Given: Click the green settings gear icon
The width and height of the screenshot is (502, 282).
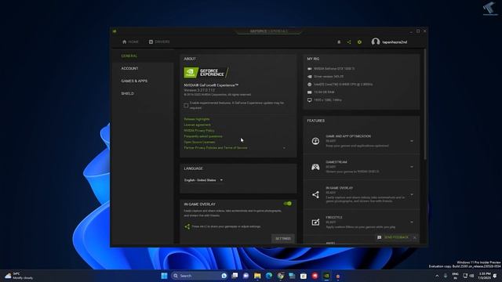Looking at the screenshot, I should (359, 42).
